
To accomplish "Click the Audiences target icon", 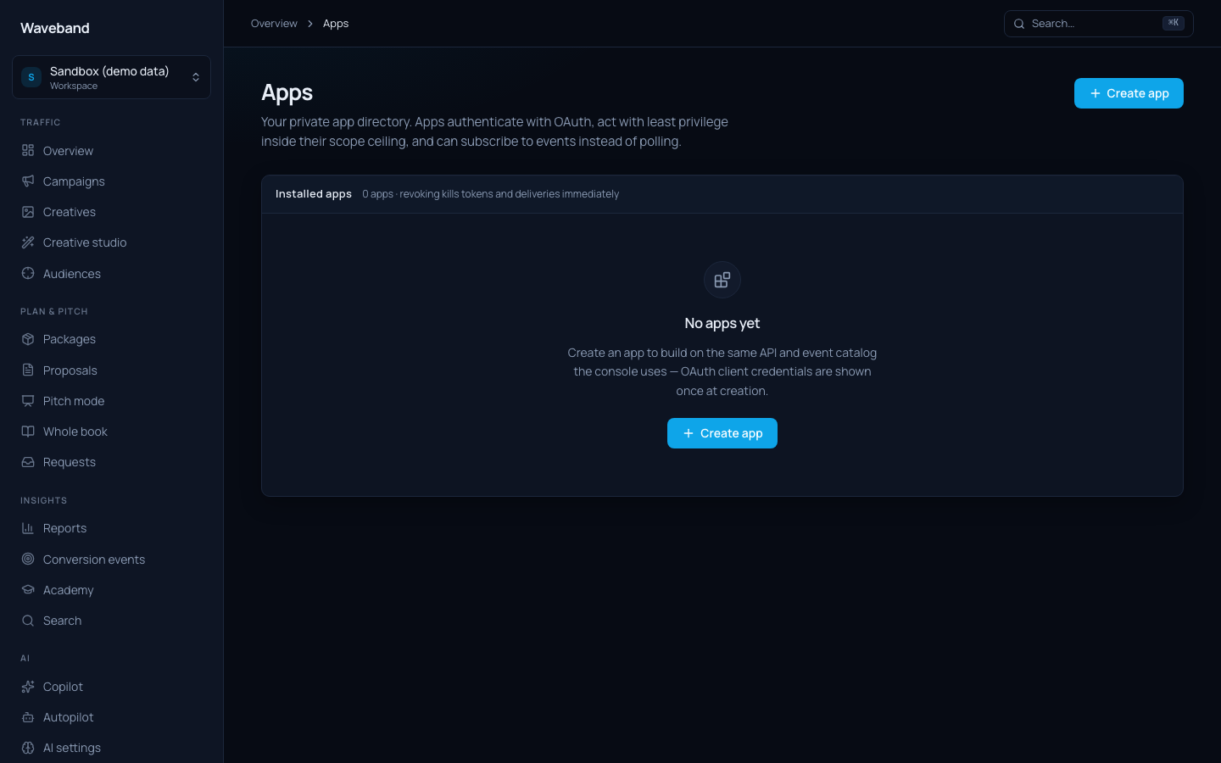I will click(x=28, y=274).
